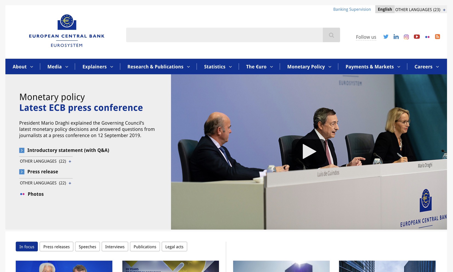Open the 20 Years thumbnail image
Viewport: 453px width, 272px height.
171,266
